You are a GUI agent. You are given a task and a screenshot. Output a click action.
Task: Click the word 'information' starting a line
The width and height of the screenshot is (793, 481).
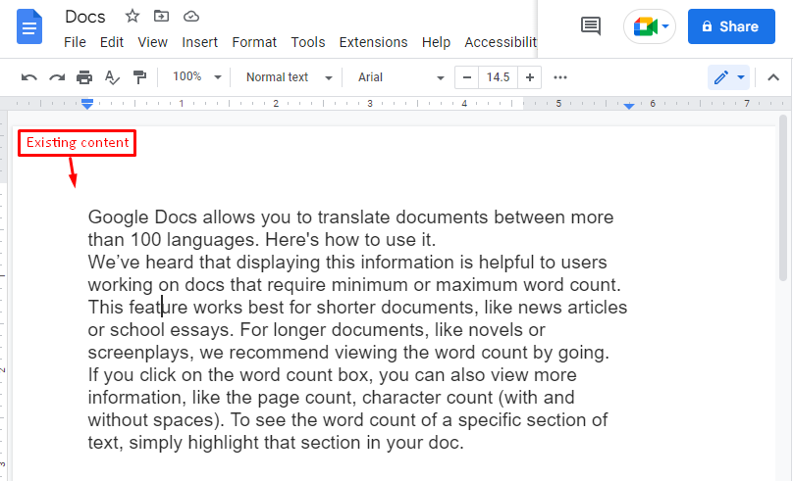136,397
